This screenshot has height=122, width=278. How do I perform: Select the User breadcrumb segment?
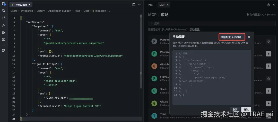pyautogui.click(x=86, y=11)
